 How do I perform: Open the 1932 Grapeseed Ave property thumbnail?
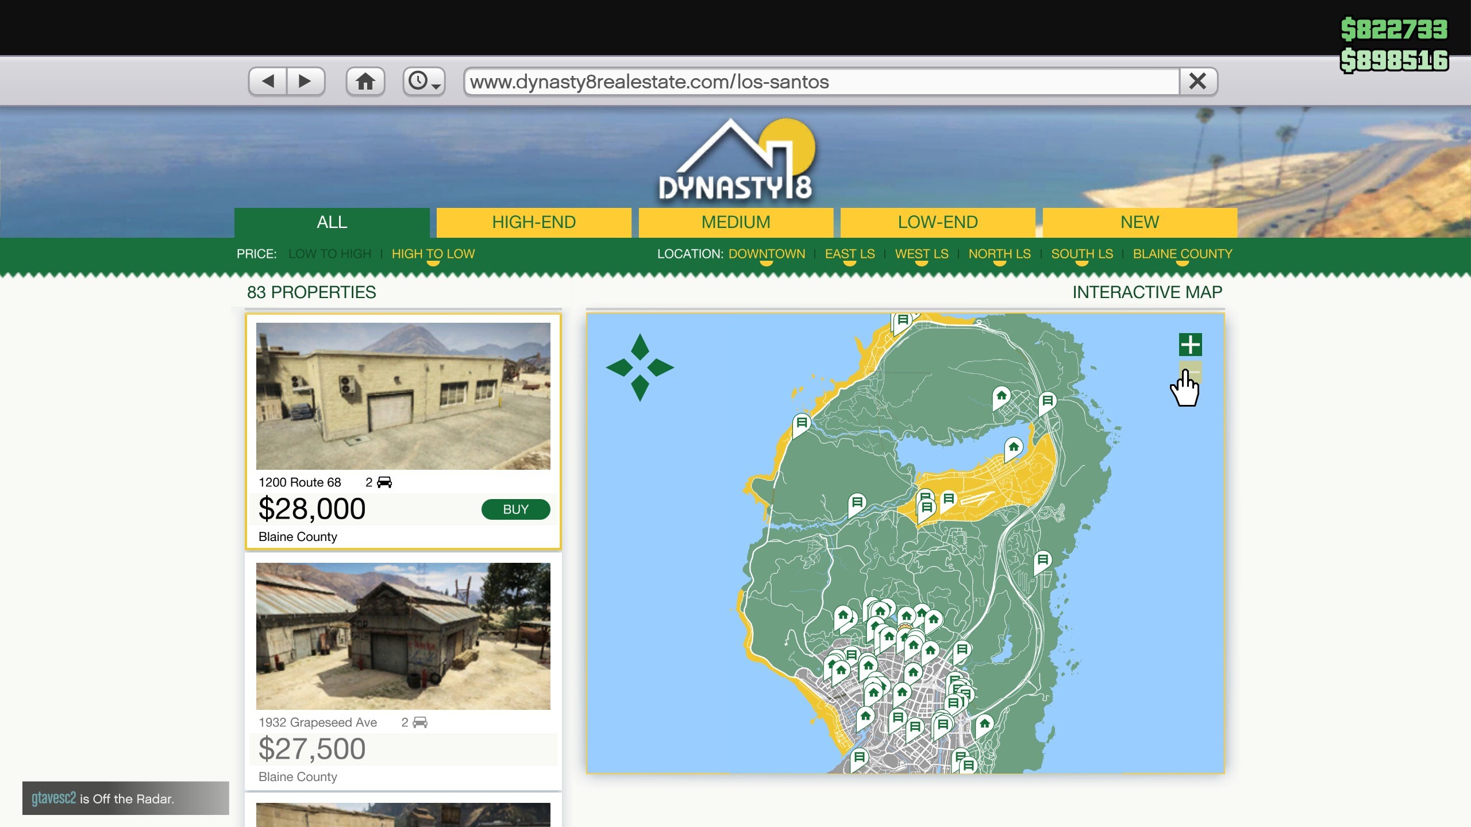[x=403, y=636]
